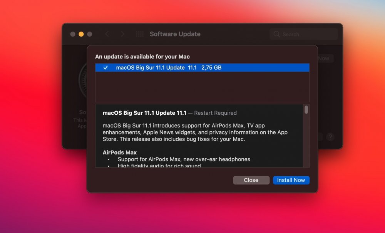The width and height of the screenshot is (385, 233).
Task: Click the 'Restart Required' text in release notes
Action: coord(215,113)
